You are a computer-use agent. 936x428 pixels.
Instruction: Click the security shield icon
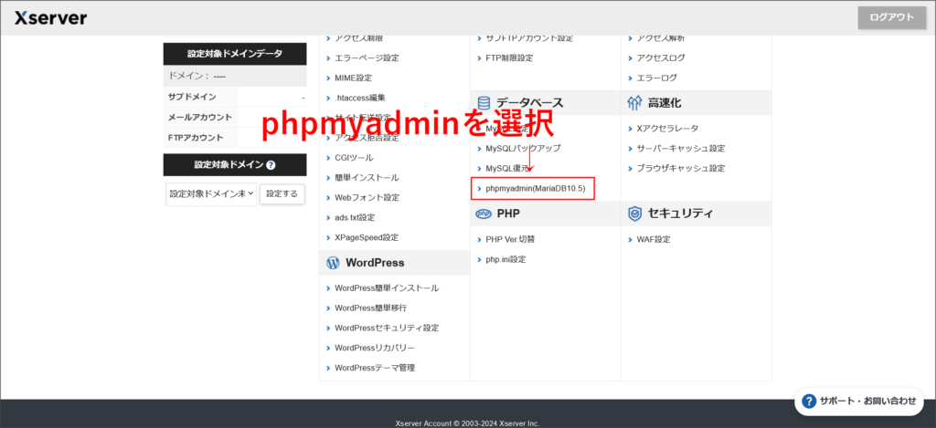[635, 214]
